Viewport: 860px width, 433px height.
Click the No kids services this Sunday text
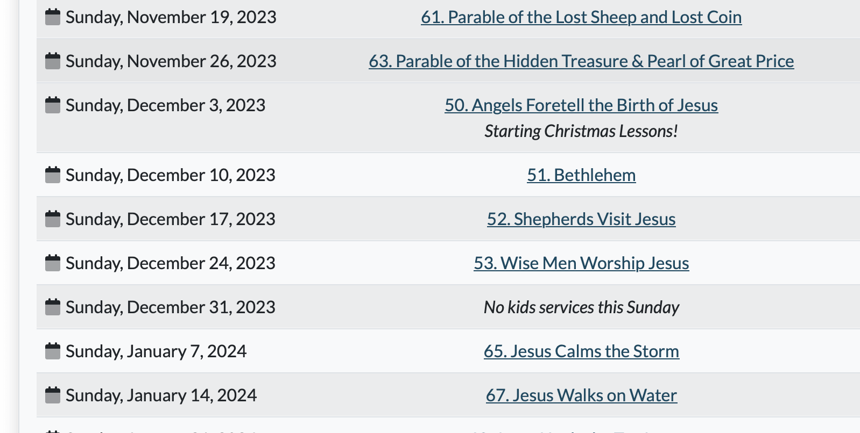(x=581, y=307)
